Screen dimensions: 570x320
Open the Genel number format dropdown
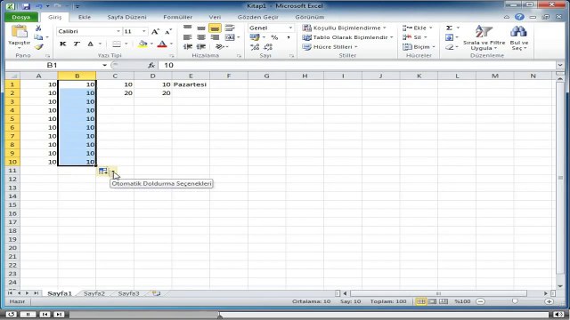pyautogui.click(x=290, y=28)
